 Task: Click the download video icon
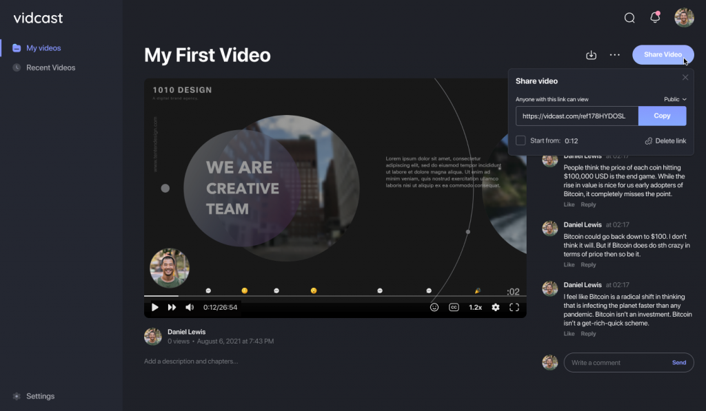[591, 54]
